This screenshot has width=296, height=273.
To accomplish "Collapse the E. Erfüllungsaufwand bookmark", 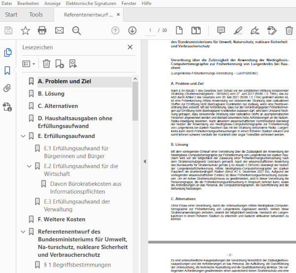I will (23, 136).
